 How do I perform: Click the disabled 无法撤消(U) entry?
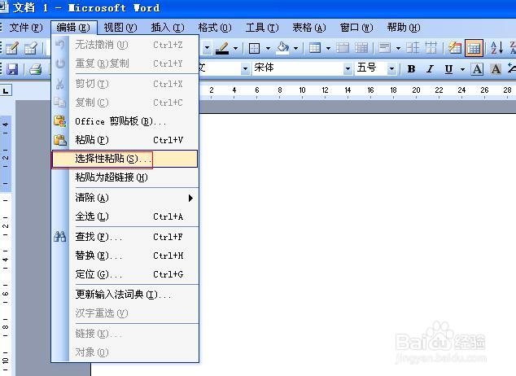[x=125, y=45]
